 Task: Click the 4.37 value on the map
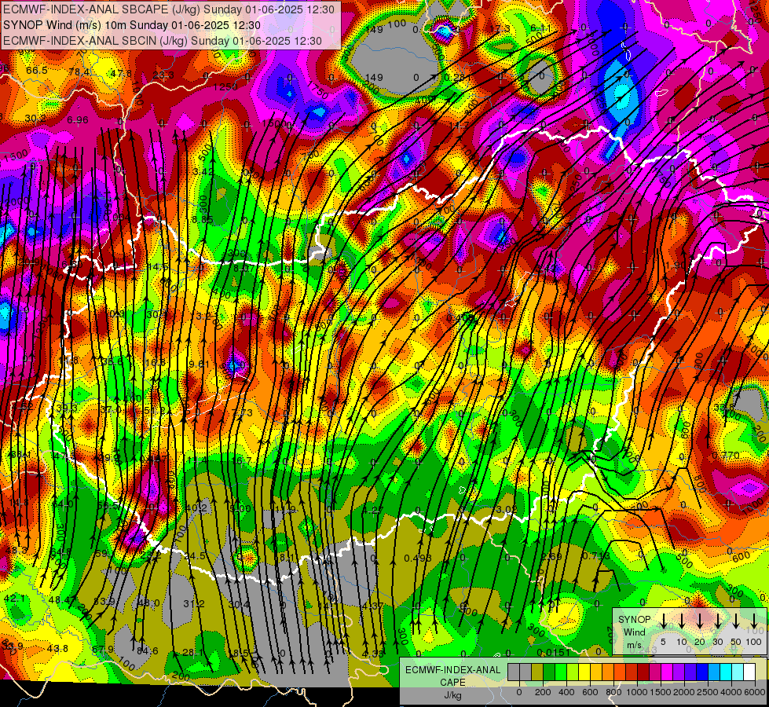tap(372, 606)
